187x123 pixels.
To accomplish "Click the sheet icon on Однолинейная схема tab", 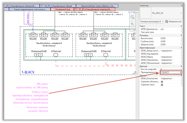I will point(78,6).
